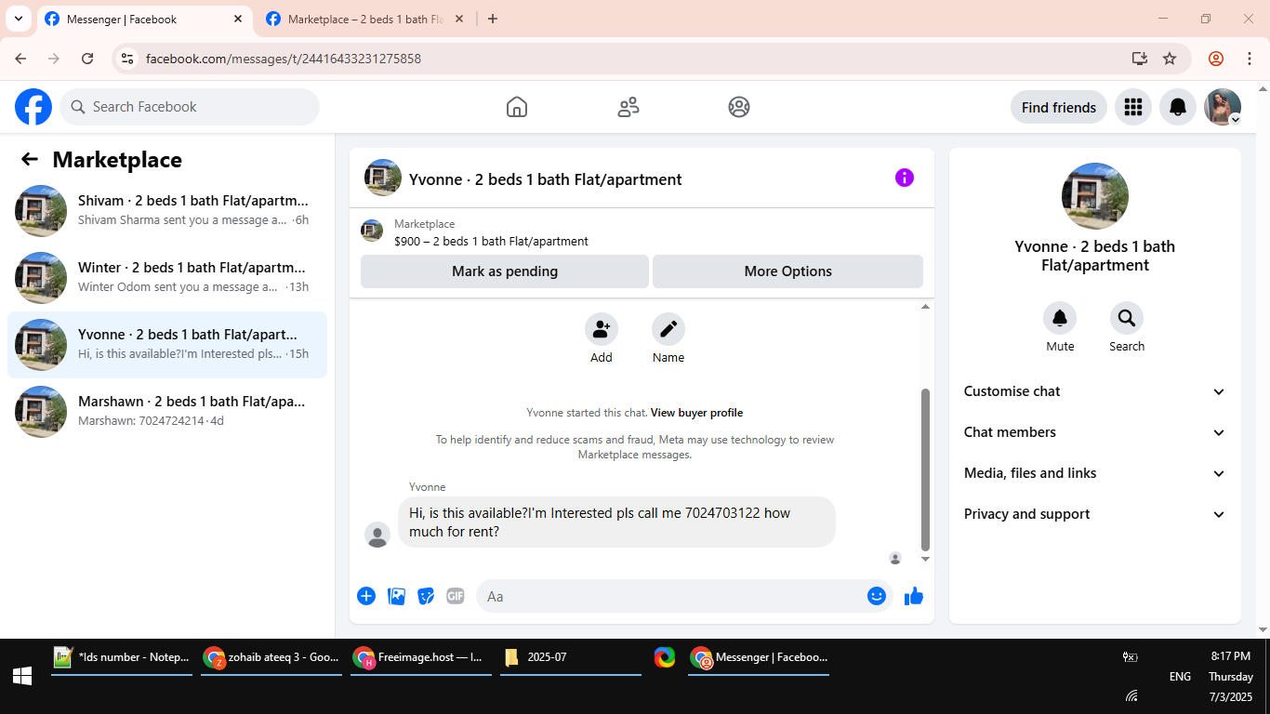
Task: View site information icon in address bar
Action: coord(127,59)
